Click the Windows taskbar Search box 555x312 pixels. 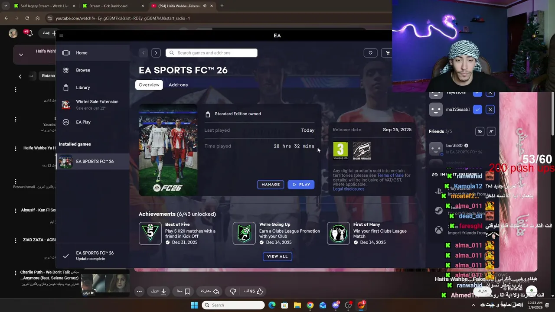(x=233, y=305)
